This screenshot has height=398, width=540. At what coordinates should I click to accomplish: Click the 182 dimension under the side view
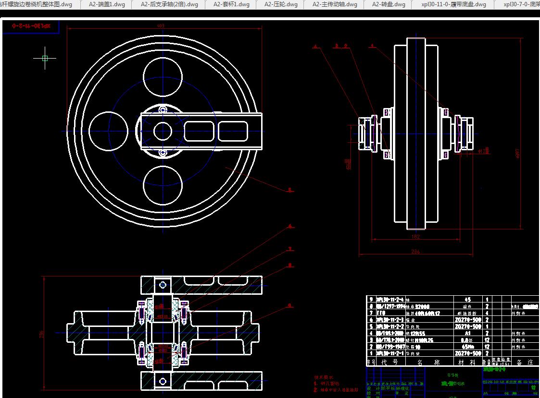(415, 237)
